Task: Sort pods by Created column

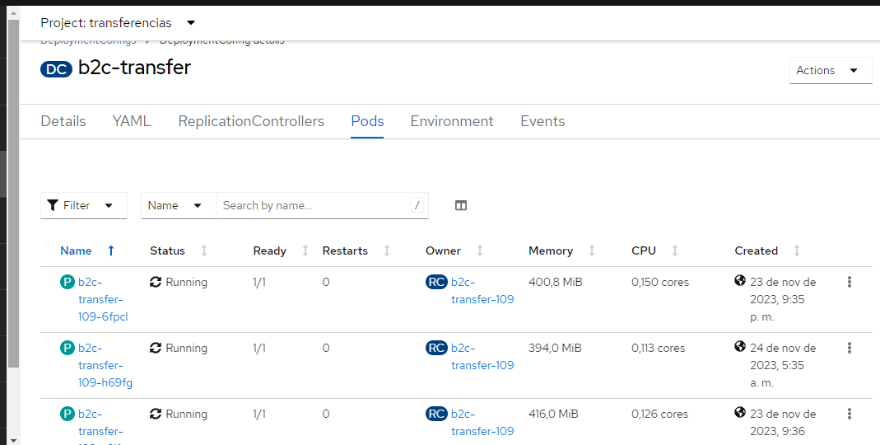Action: [767, 251]
